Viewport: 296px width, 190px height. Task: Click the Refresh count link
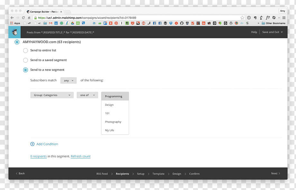pyautogui.click(x=81, y=156)
